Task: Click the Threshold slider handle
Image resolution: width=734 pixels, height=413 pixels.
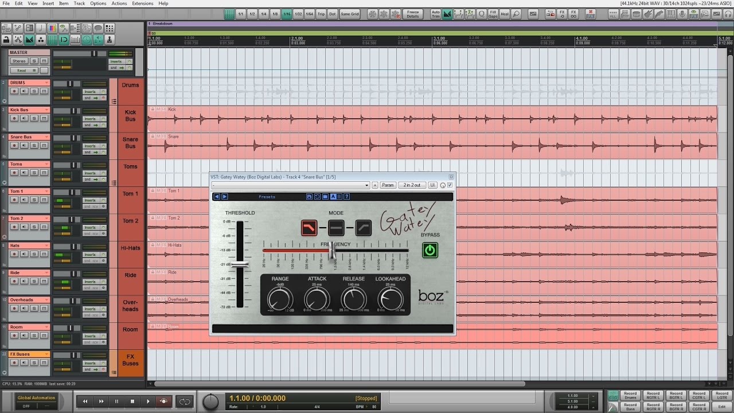Action: pyautogui.click(x=240, y=264)
